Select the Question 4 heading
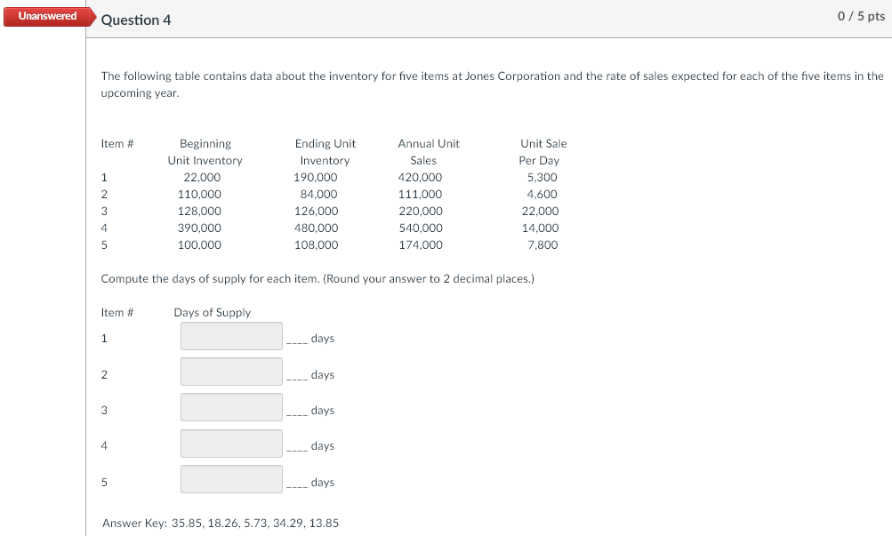This screenshot has width=892, height=536. [136, 20]
